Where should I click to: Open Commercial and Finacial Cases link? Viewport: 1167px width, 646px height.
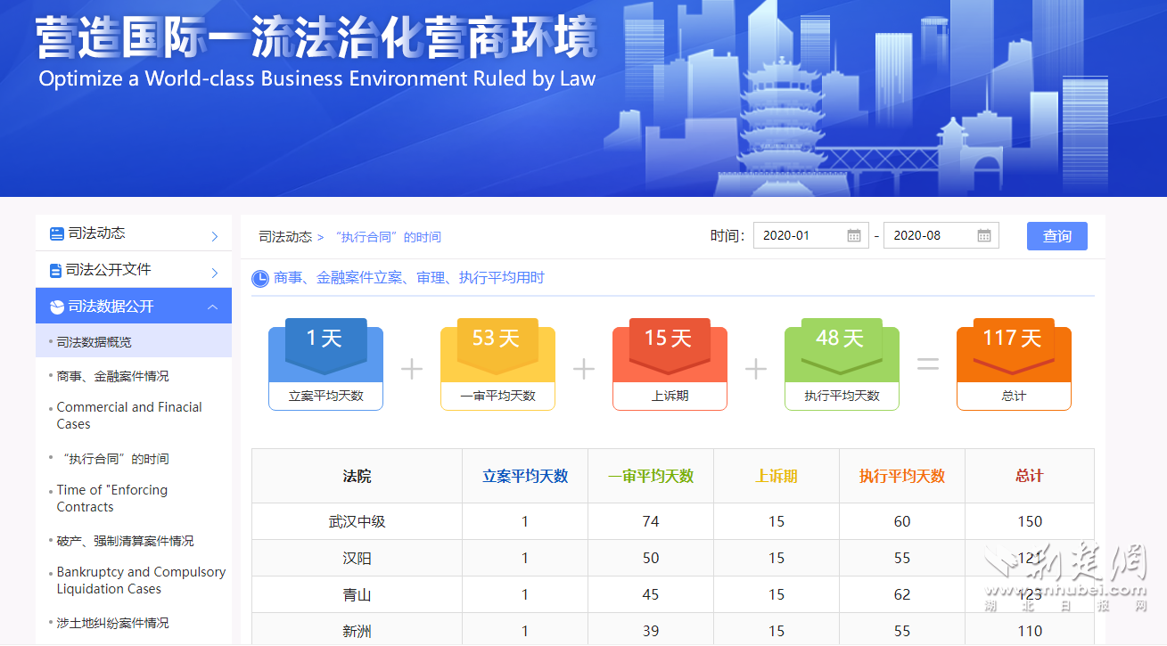[x=128, y=415]
